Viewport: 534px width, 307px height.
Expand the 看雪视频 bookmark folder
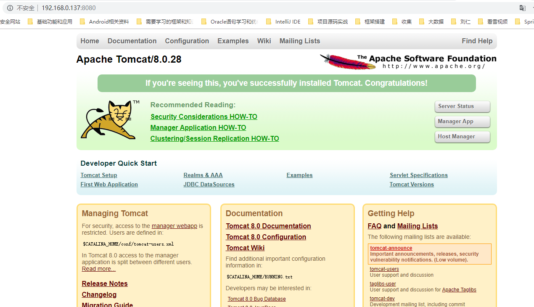point(493,21)
